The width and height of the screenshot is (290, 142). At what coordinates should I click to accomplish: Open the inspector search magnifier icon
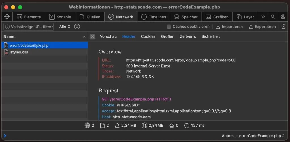[273, 17]
